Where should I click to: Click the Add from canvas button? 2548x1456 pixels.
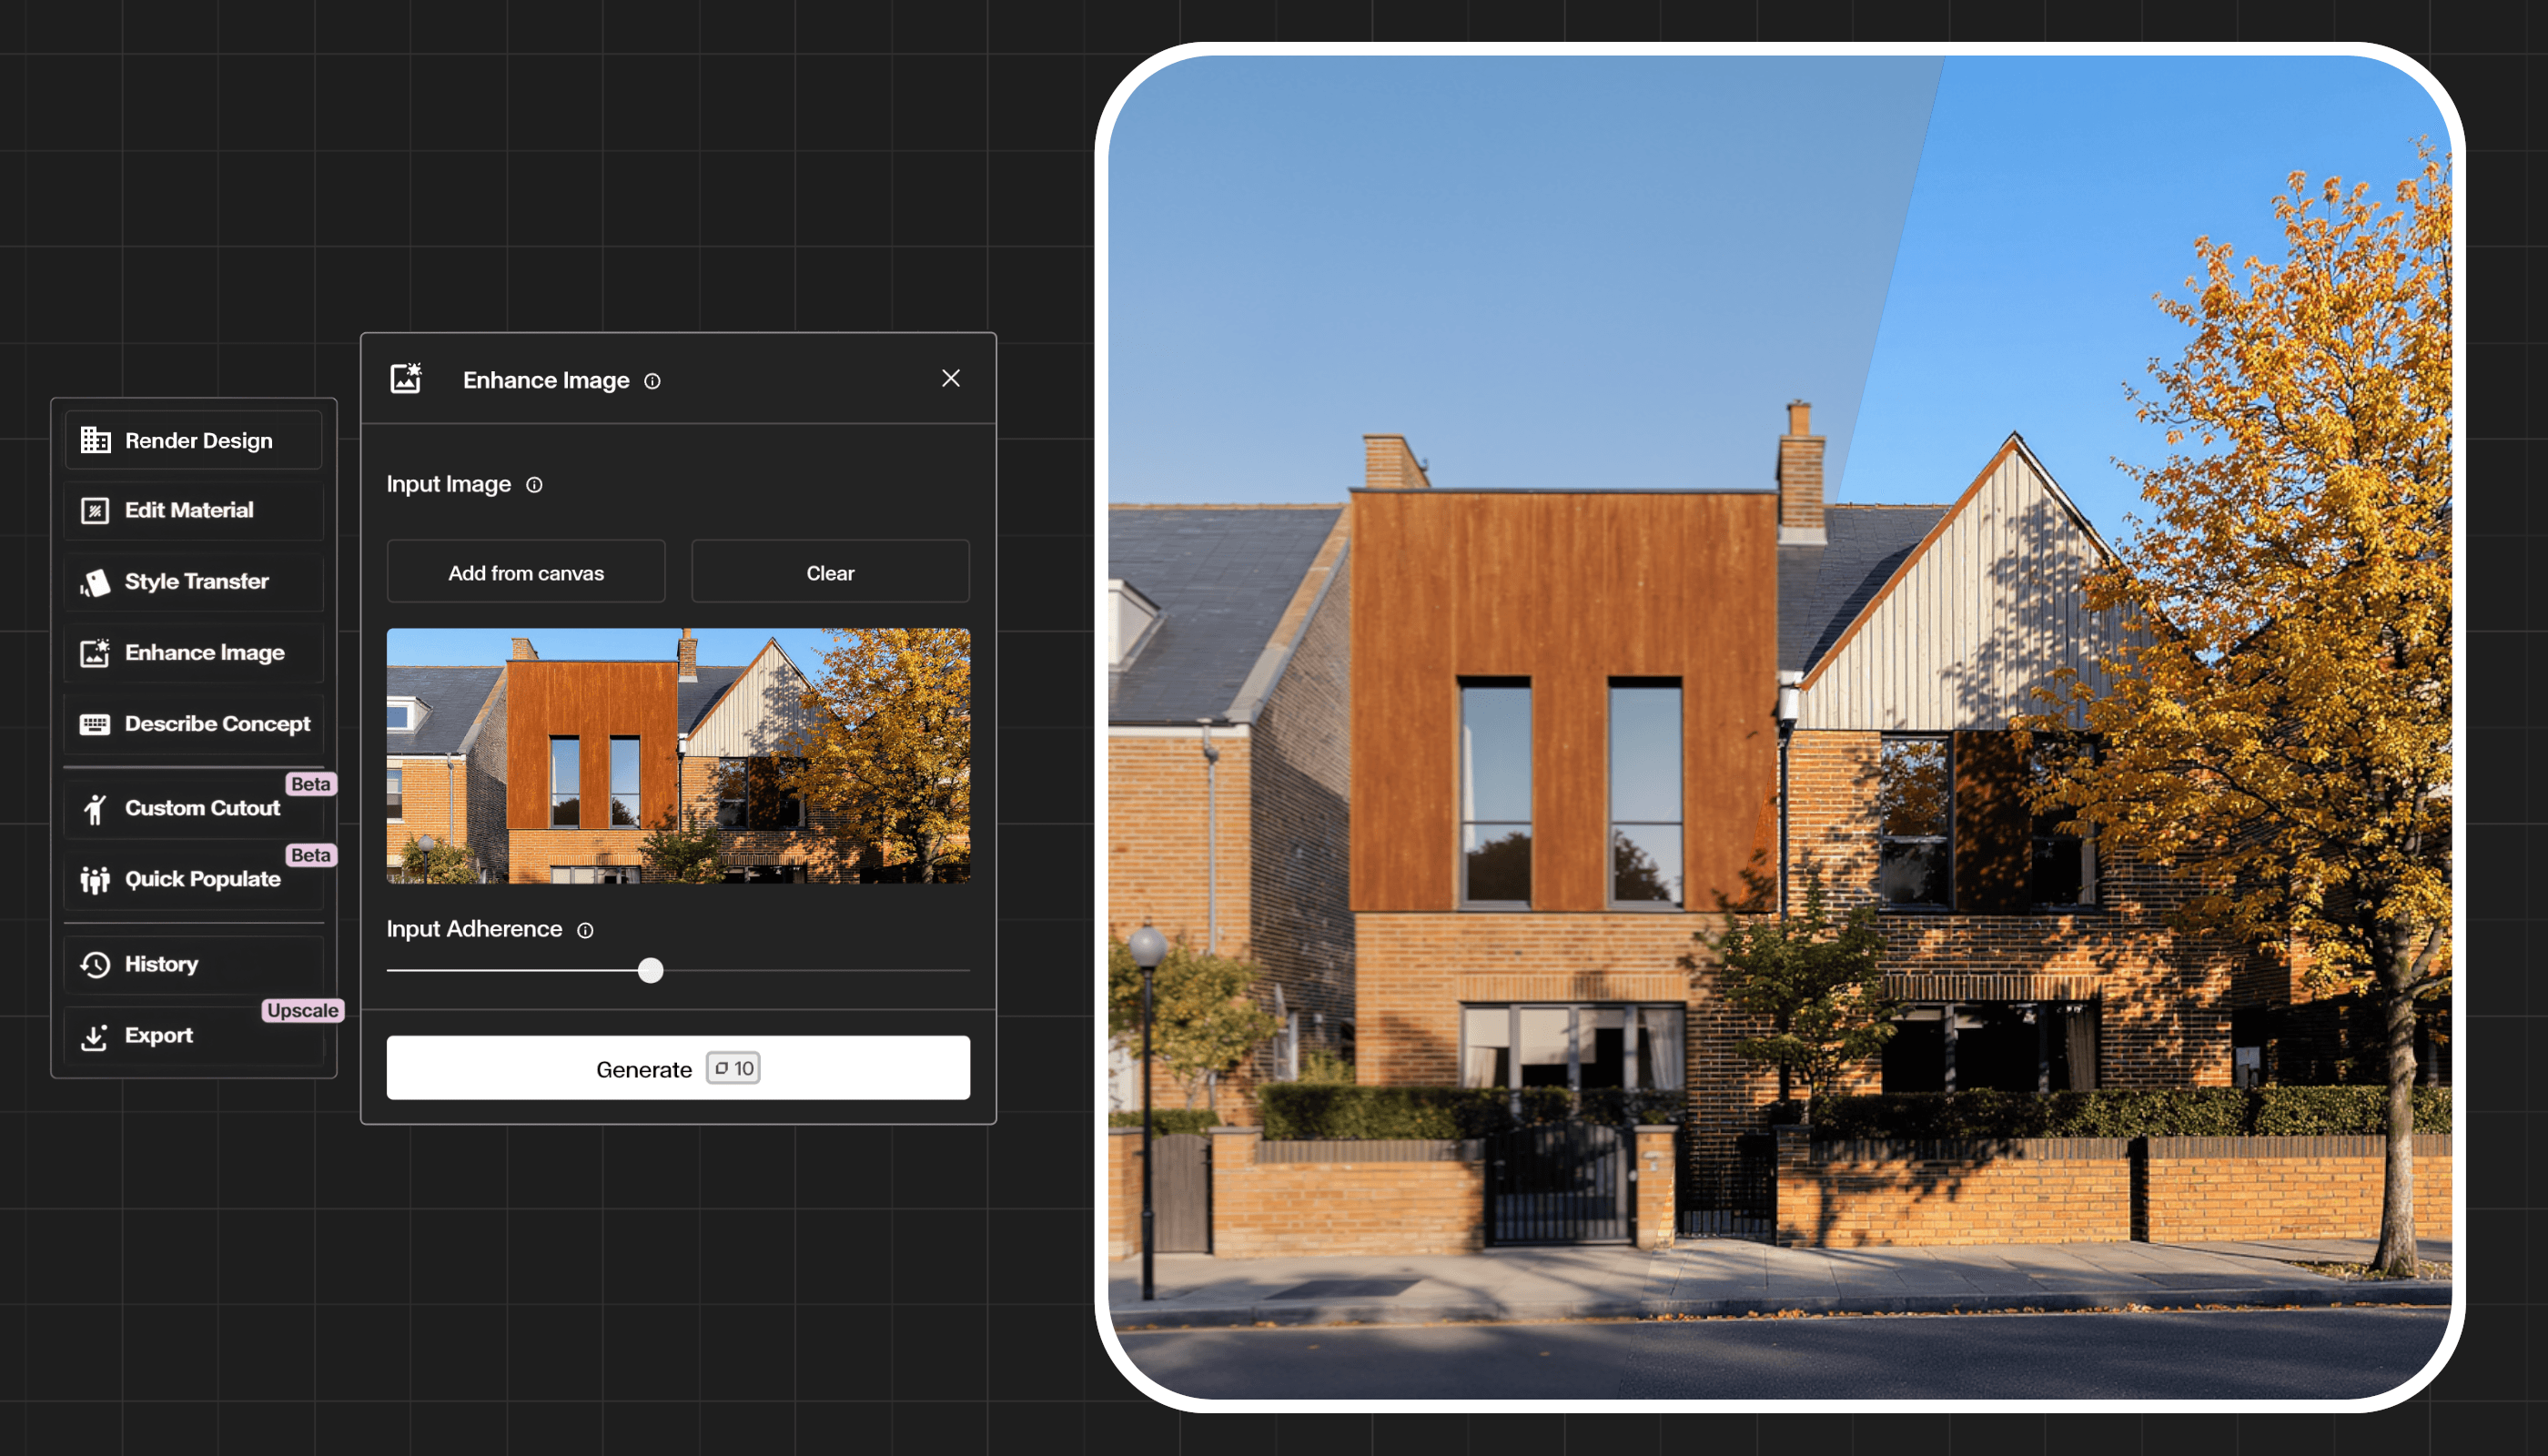[526, 573]
